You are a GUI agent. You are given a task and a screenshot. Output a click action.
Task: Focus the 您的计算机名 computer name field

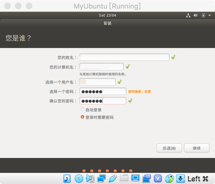click(102, 67)
